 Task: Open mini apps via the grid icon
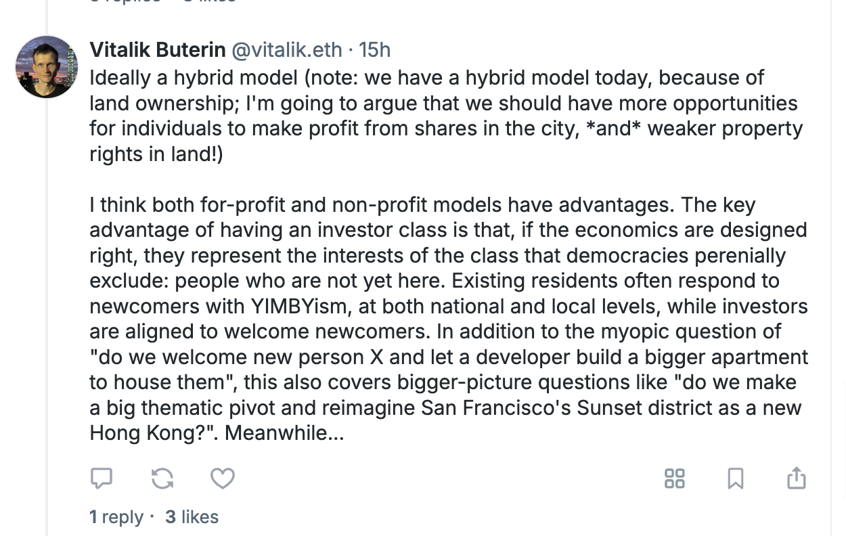click(x=674, y=478)
